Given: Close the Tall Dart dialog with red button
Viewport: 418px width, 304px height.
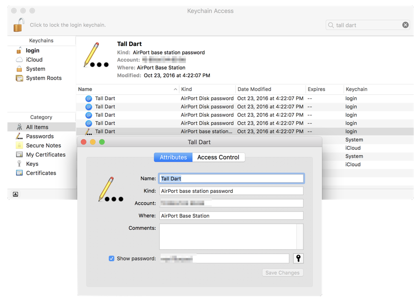Looking at the screenshot, I should 84,142.
